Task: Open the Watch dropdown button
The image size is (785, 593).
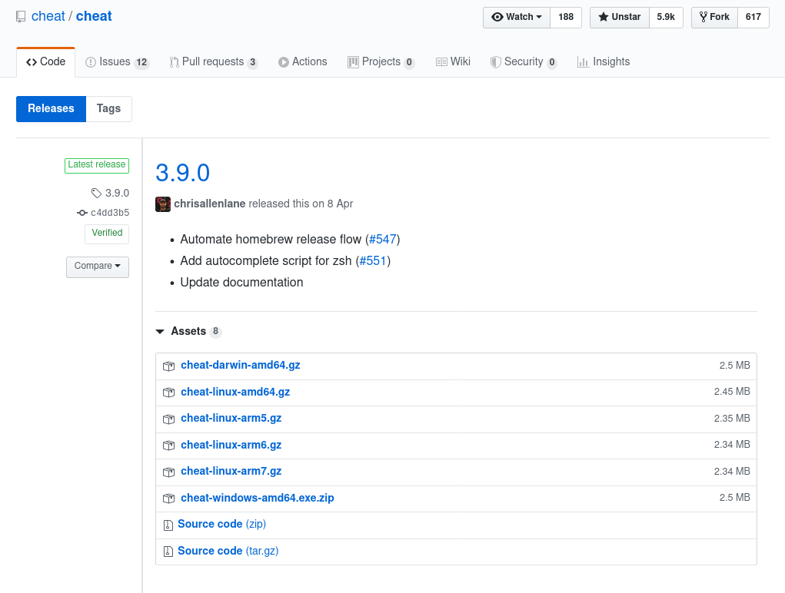Action: [517, 18]
